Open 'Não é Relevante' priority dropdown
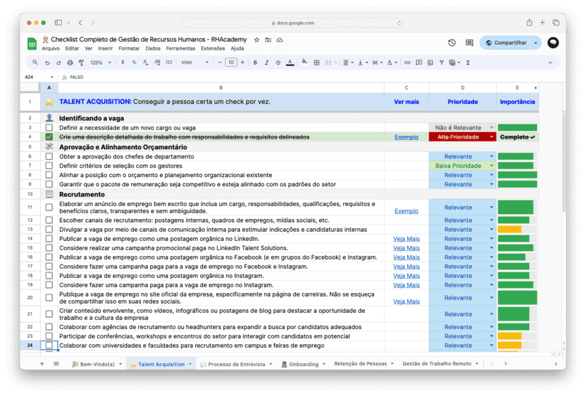 click(491, 128)
